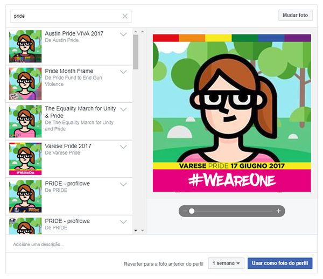Click the frame list scrollbar down arrow
The width and height of the screenshot is (323, 279).
point(136,231)
